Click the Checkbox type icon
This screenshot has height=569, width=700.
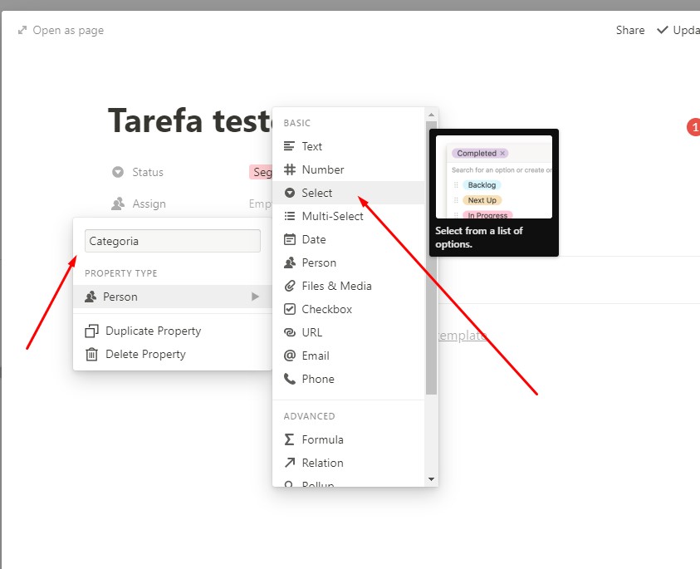point(289,309)
